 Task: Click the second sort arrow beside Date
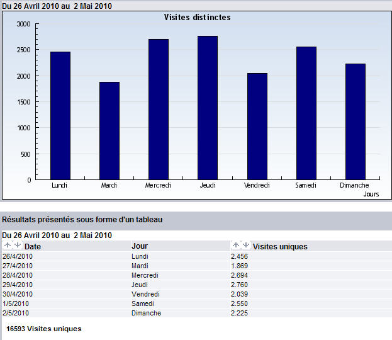click(18, 246)
